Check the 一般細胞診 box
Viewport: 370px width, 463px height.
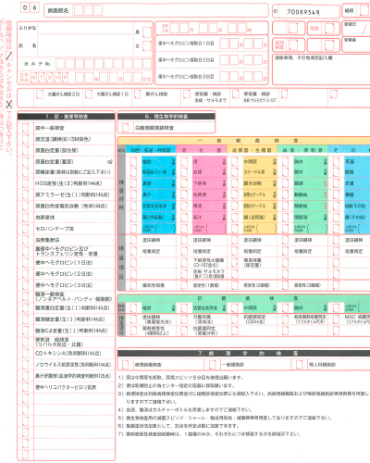click(x=212, y=365)
